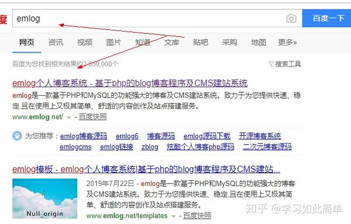Select the 网页 tab
Viewport: 351px width, 224px height.
click(27, 42)
